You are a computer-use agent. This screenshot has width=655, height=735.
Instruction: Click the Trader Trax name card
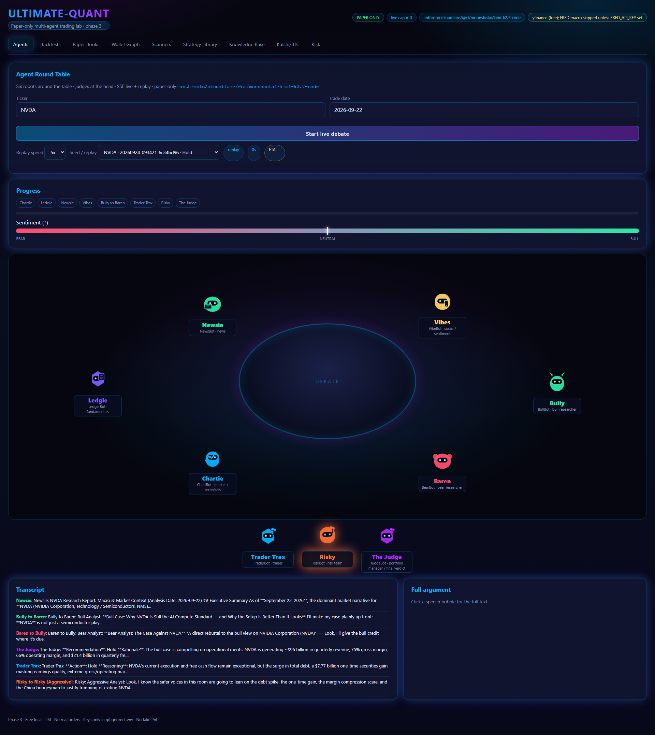268,559
